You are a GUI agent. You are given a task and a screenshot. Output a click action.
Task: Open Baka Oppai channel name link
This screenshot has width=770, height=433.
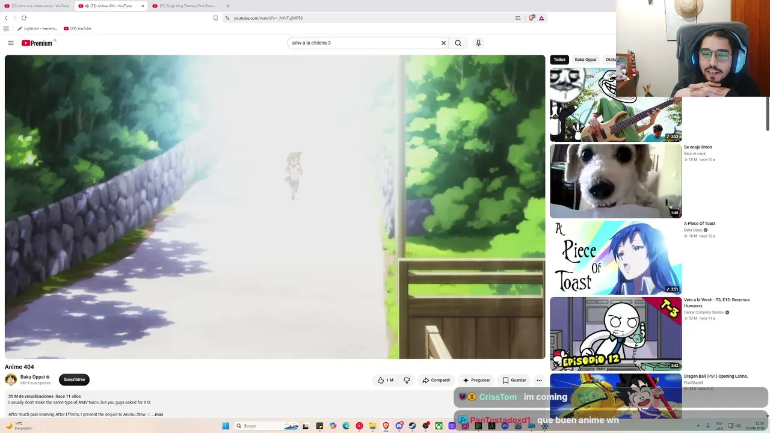click(32, 377)
